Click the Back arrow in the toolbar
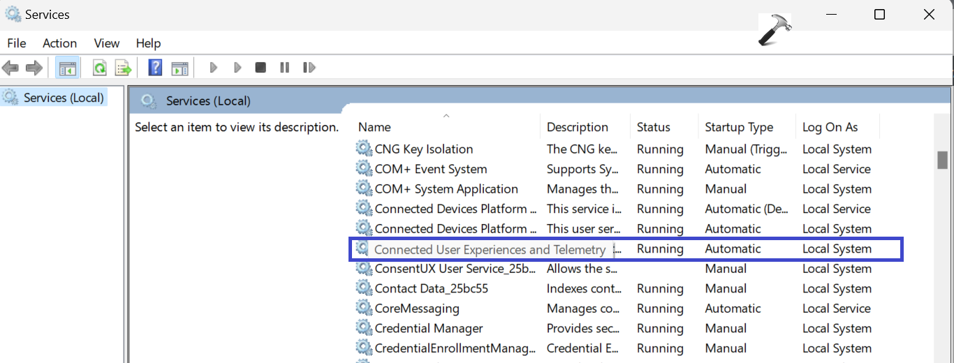This screenshot has width=954, height=363. tap(10, 68)
